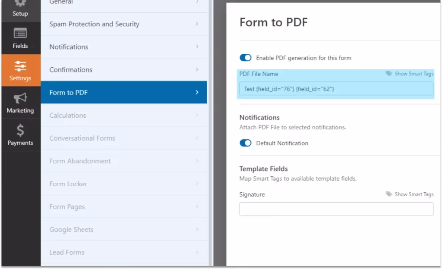Select the Form to PDF settings item

tap(123, 93)
